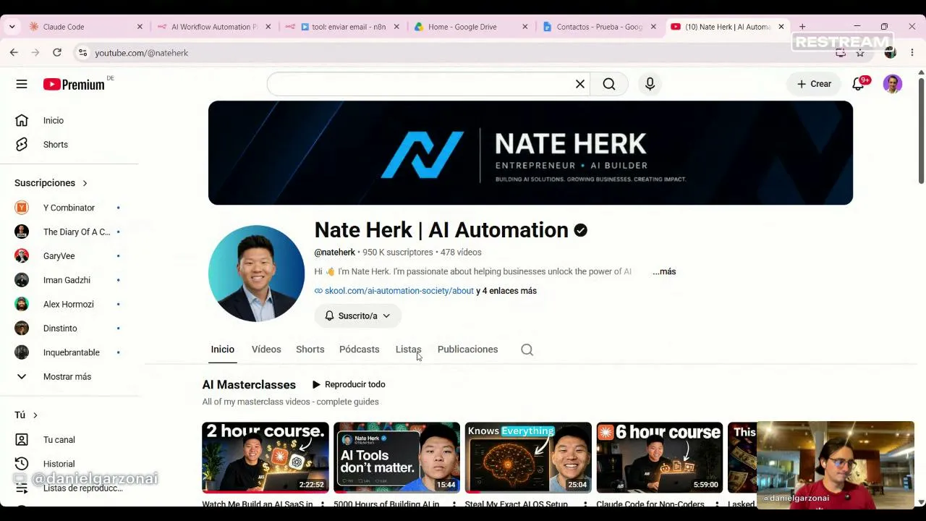Click the YouTube Premium logo
Screen dimensions: 926x521
74,85
